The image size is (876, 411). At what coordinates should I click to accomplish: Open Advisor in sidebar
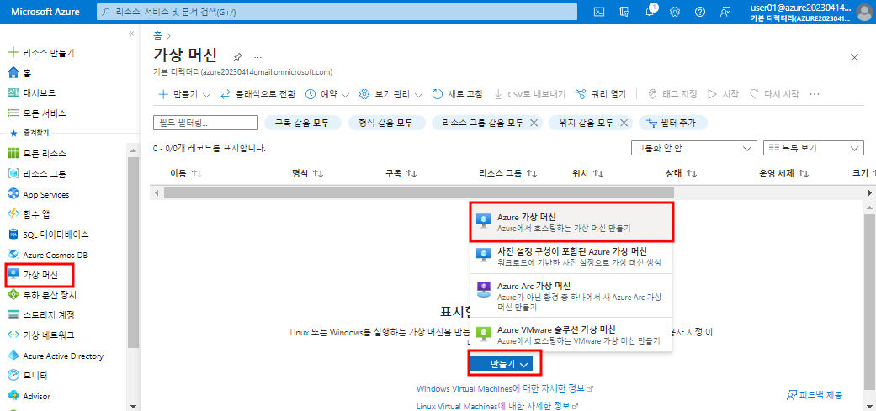[29, 396]
